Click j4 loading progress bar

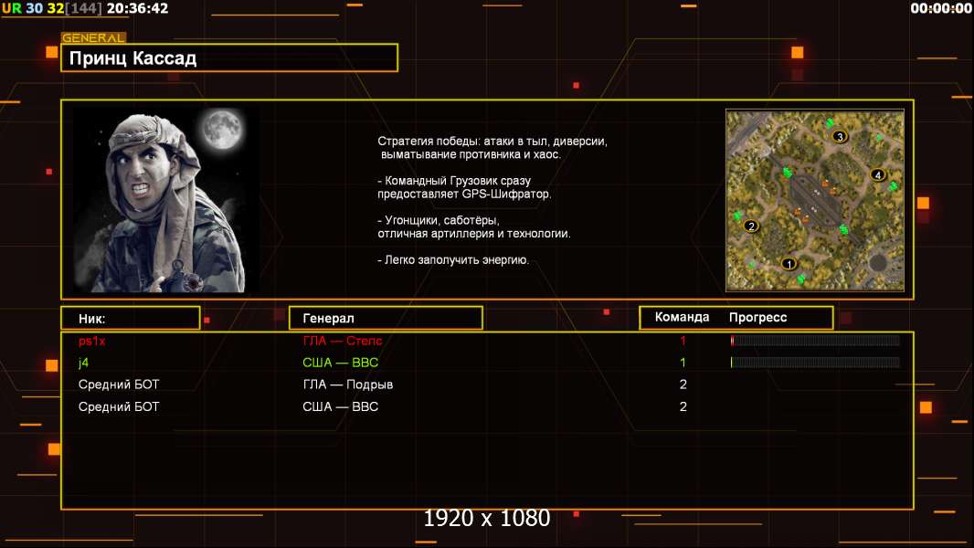click(815, 363)
